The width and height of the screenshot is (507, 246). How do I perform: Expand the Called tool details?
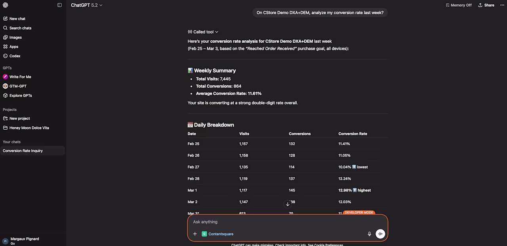203,32
